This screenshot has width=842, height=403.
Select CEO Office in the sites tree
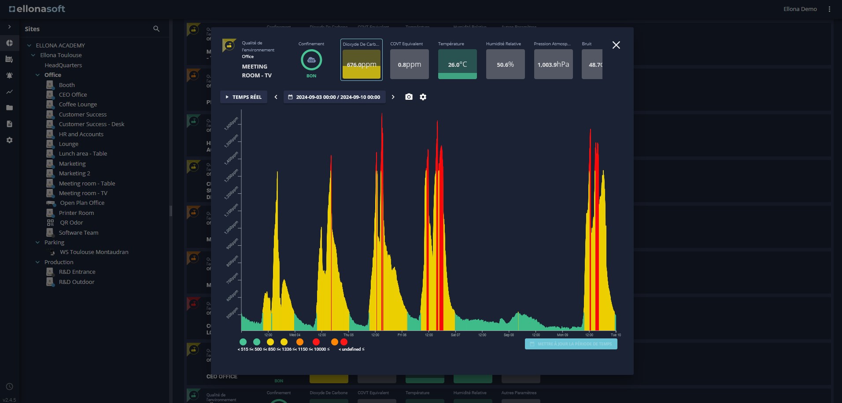pyautogui.click(x=73, y=94)
